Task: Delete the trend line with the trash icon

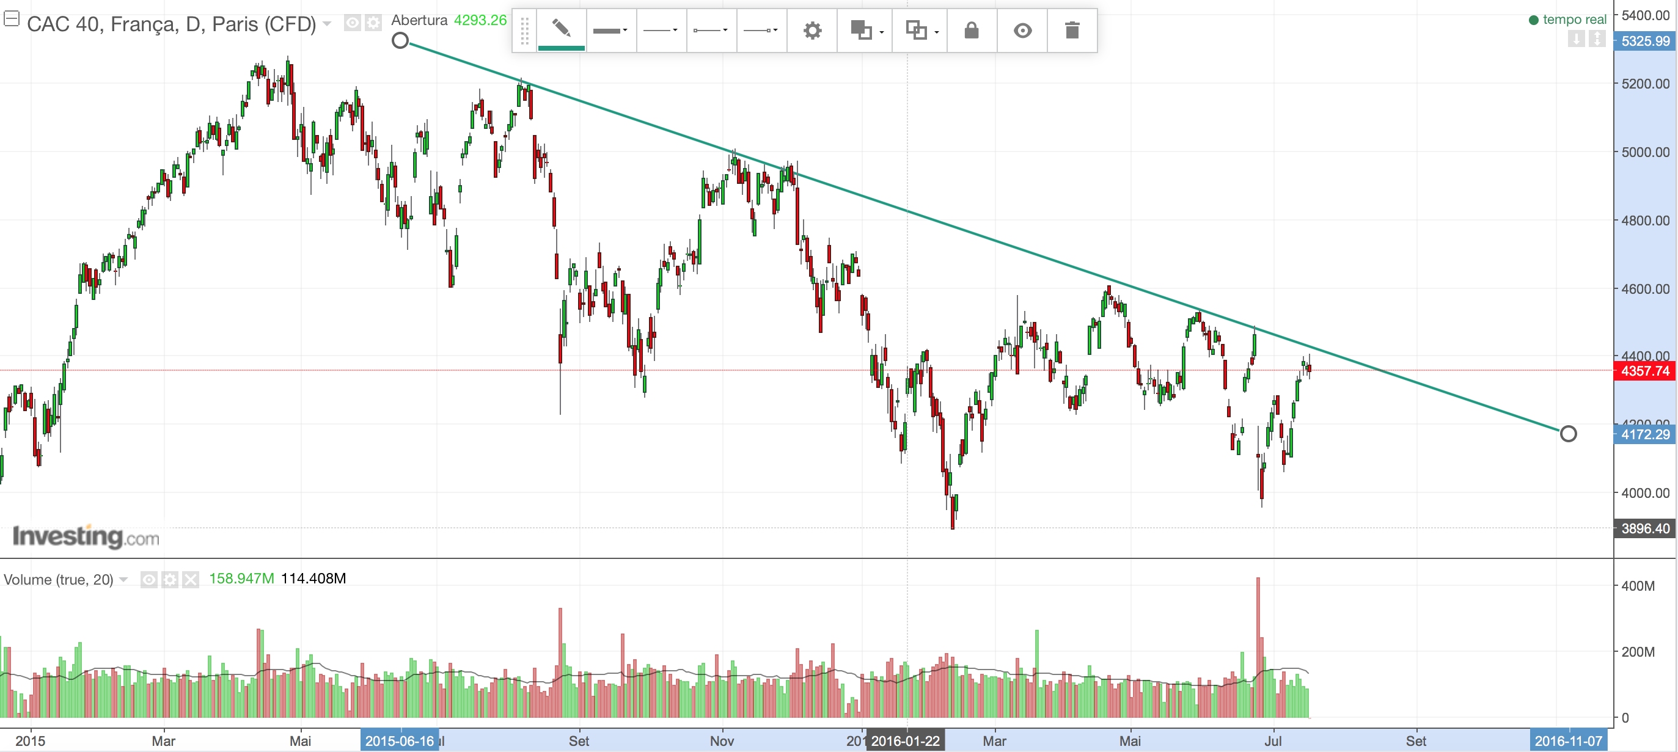Action: pos(1072,31)
